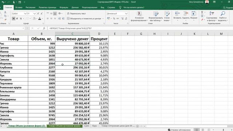Switch to the Вставка ribbon tab
The width and height of the screenshot is (233, 131).
point(19,7)
